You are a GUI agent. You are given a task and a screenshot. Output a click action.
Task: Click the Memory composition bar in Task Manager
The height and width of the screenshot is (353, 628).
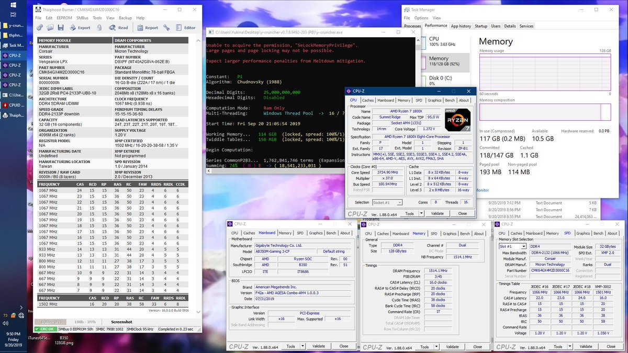pos(545,112)
